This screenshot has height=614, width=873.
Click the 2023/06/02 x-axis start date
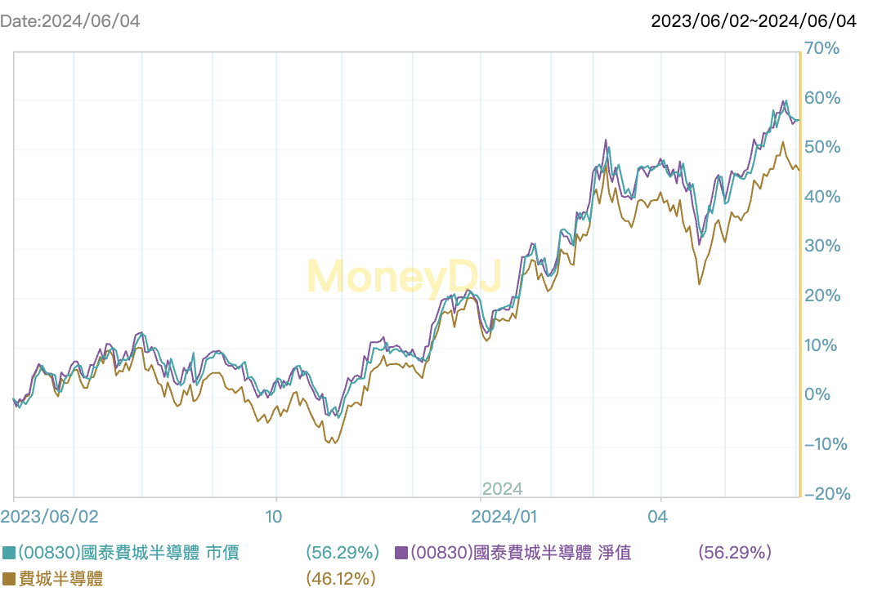pyautogui.click(x=49, y=517)
